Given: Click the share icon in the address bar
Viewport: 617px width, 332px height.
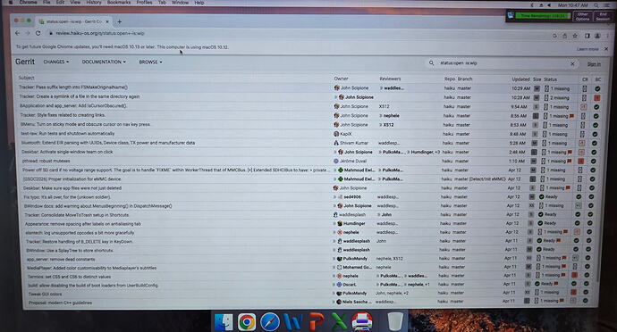Looking at the screenshot, I should click(564, 36).
